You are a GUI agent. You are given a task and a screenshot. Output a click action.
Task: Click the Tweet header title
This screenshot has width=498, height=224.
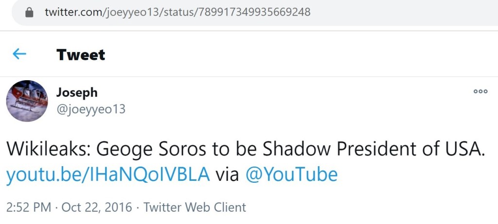click(x=81, y=54)
